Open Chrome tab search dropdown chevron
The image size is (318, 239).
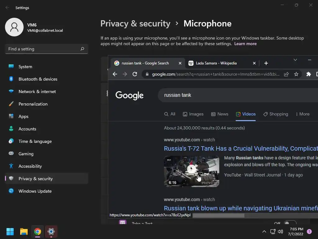coord(295,60)
